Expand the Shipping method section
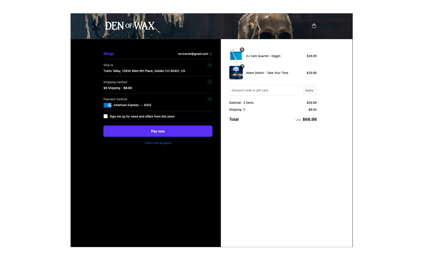 [x=210, y=82]
